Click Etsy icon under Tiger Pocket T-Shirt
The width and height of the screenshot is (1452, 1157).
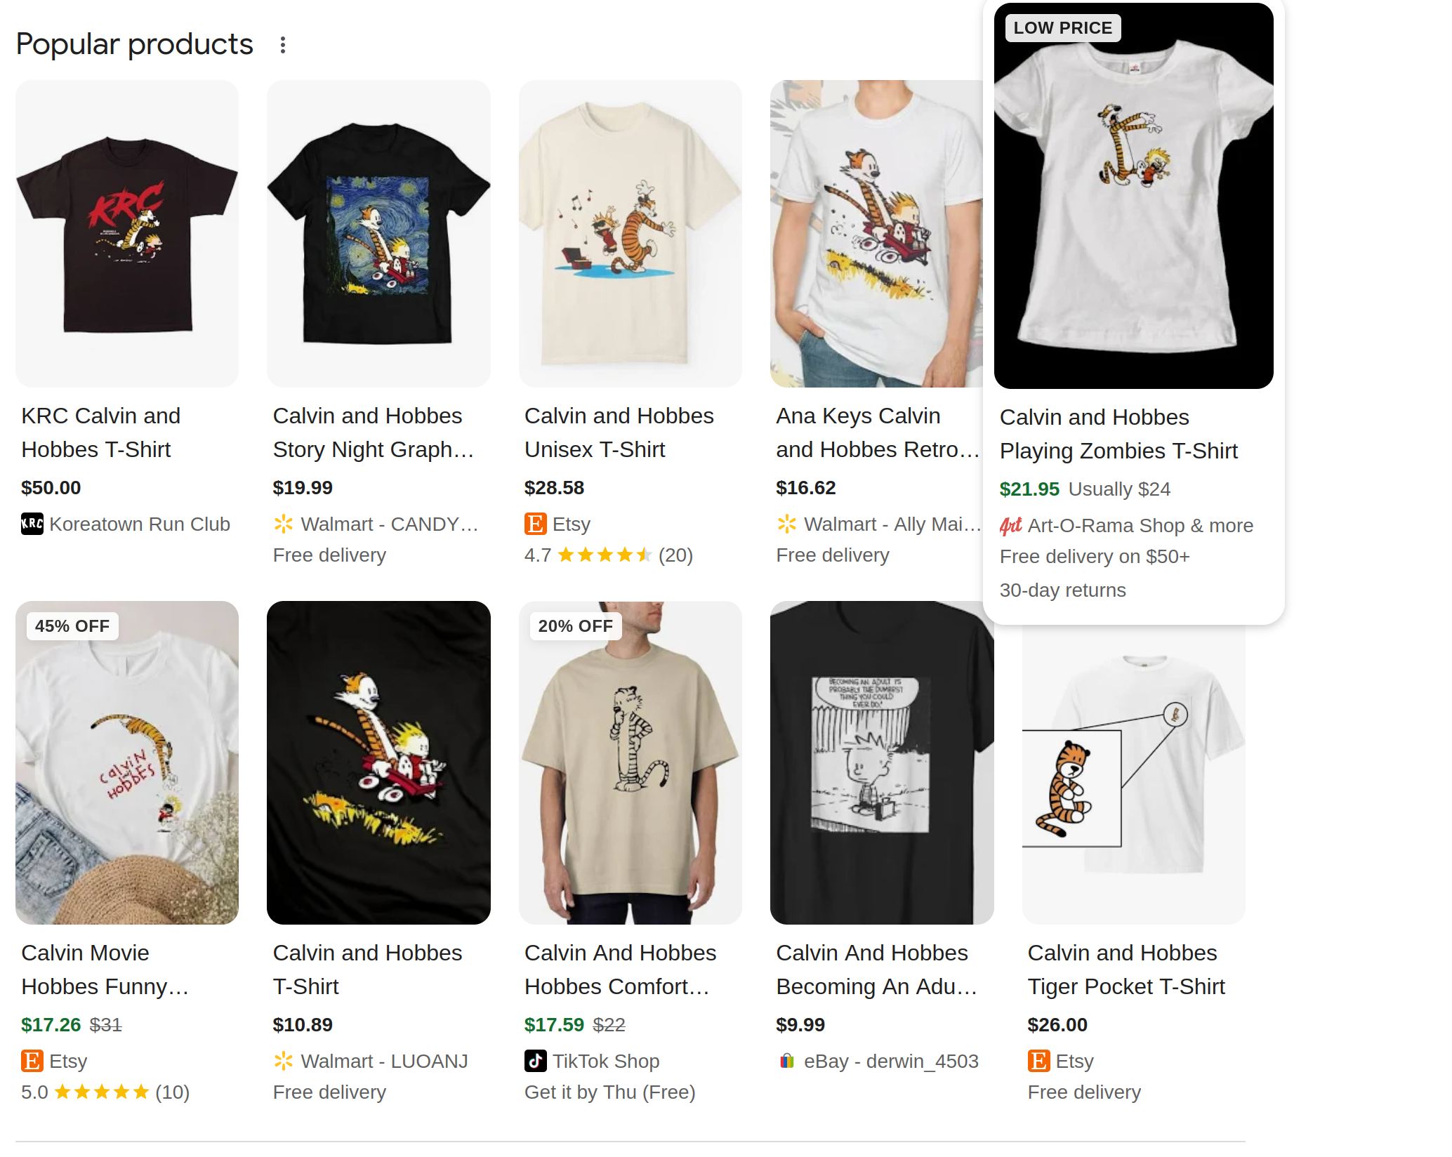point(1038,1061)
